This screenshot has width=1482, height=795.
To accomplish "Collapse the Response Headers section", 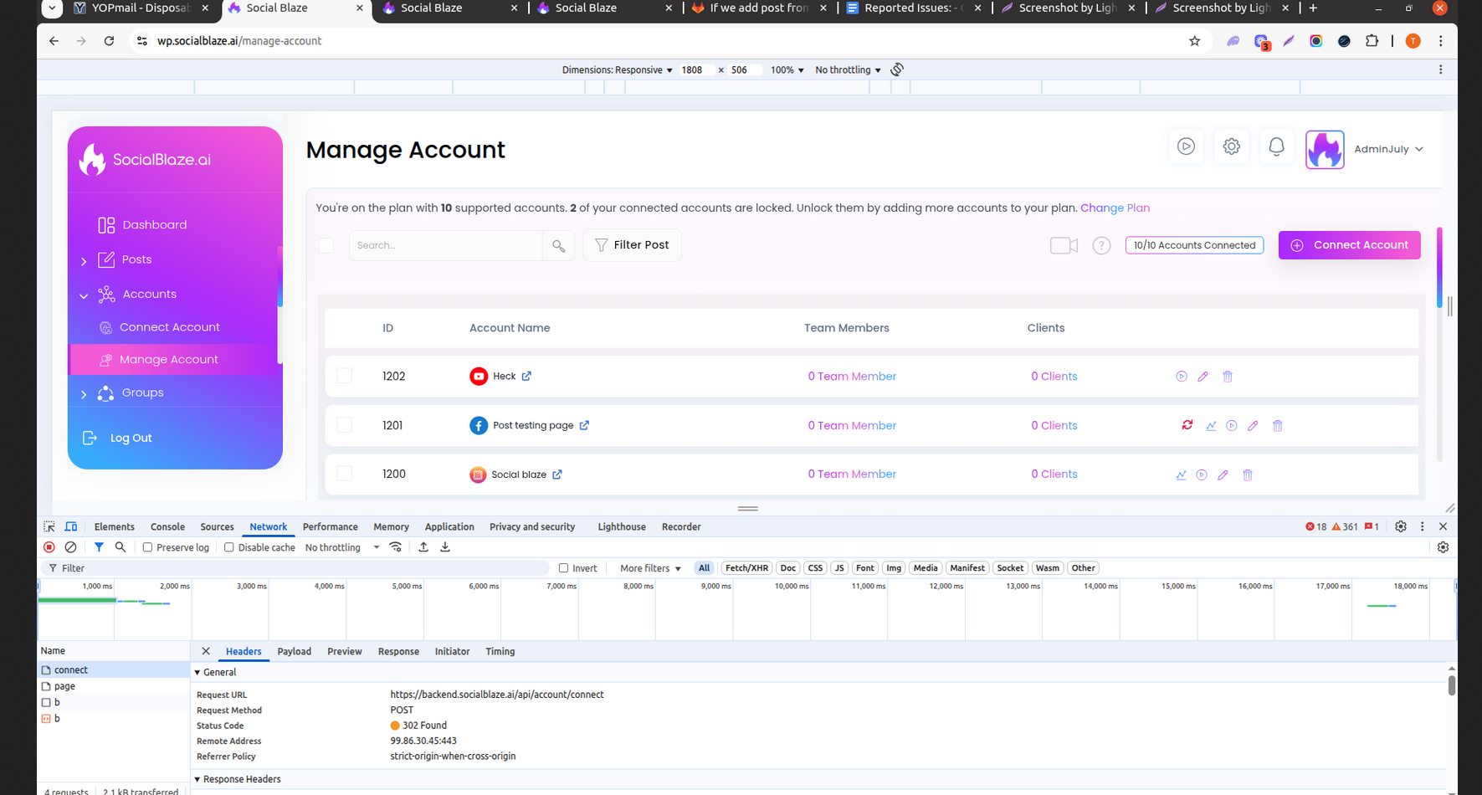I will click(x=197, y=779).
